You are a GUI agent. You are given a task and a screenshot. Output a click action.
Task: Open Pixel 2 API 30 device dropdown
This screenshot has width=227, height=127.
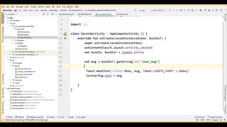tap(159, 10)
